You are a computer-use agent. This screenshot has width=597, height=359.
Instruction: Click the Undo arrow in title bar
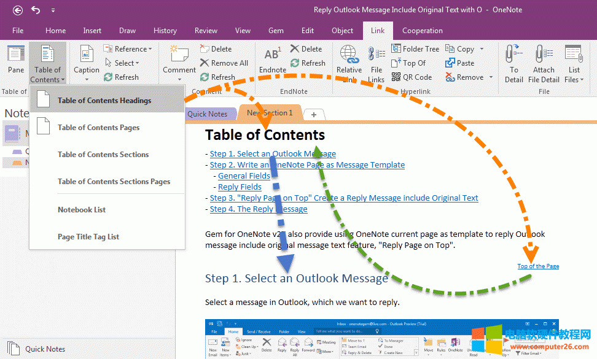(x=36, y=10)
